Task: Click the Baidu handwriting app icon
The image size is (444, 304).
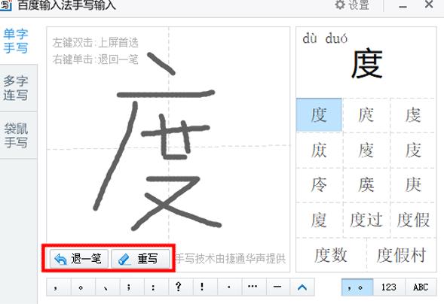Action: click(x=5, y=5)
